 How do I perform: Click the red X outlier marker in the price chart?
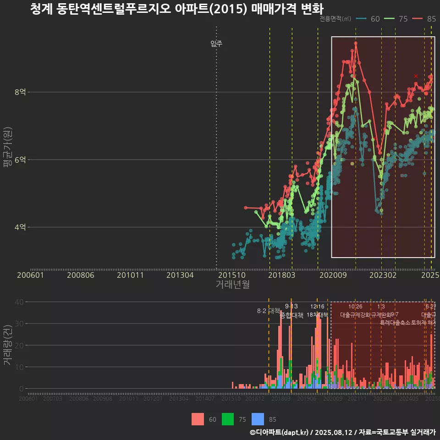(416, 76)
